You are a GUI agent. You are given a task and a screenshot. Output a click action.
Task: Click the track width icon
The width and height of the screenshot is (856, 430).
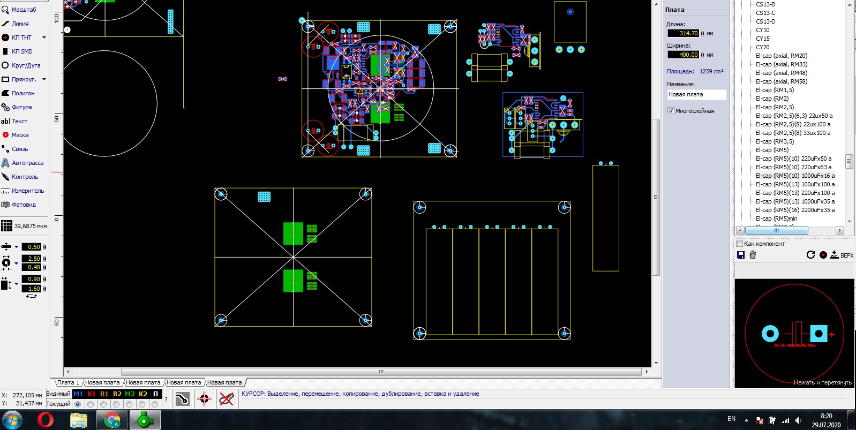coord(6,247)
